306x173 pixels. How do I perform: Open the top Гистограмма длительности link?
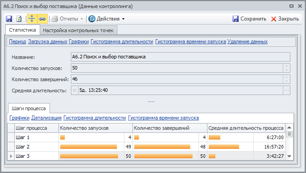pos(122,41)
